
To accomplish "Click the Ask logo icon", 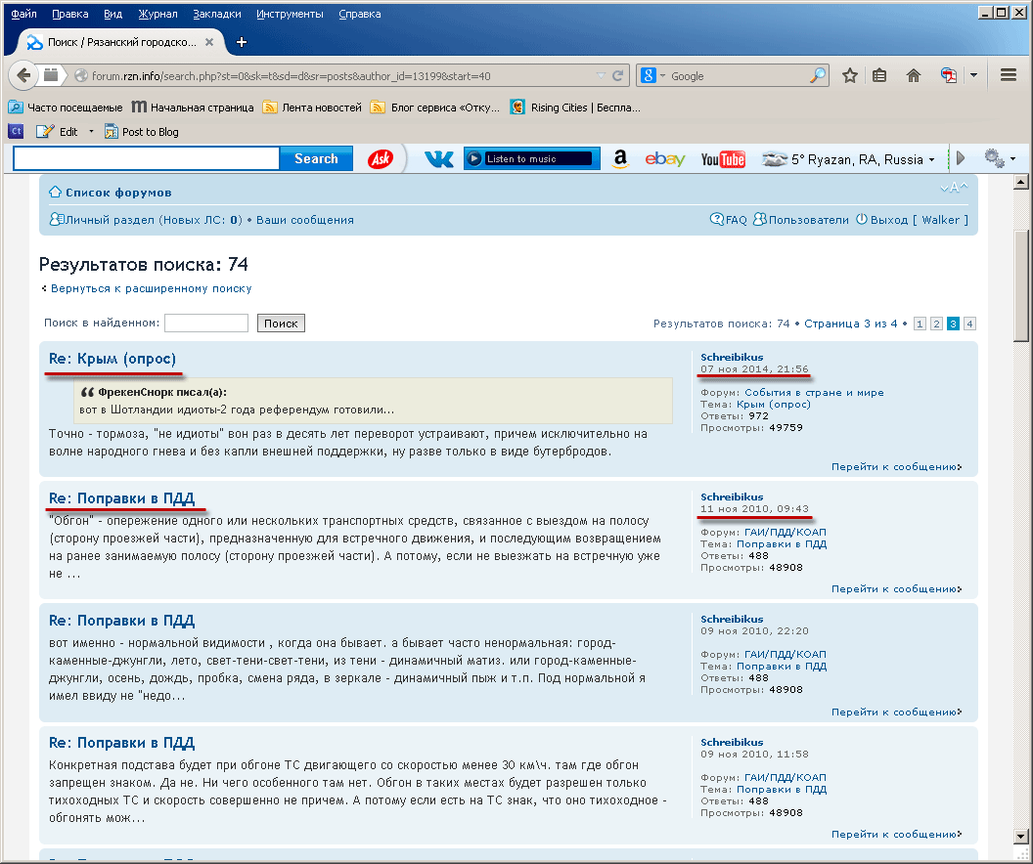I will coord(381,159).
